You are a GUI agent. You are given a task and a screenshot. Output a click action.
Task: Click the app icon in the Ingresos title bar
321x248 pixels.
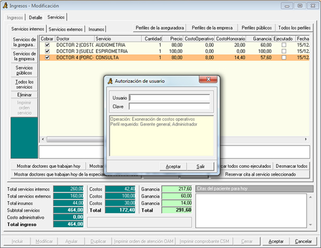point(6,6)
